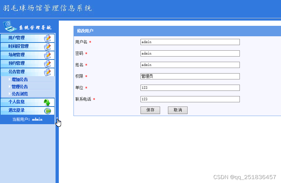Select 退出登录 to log out
The width and height of the screenshot is (281, 183).
click(x=27, y=110)
